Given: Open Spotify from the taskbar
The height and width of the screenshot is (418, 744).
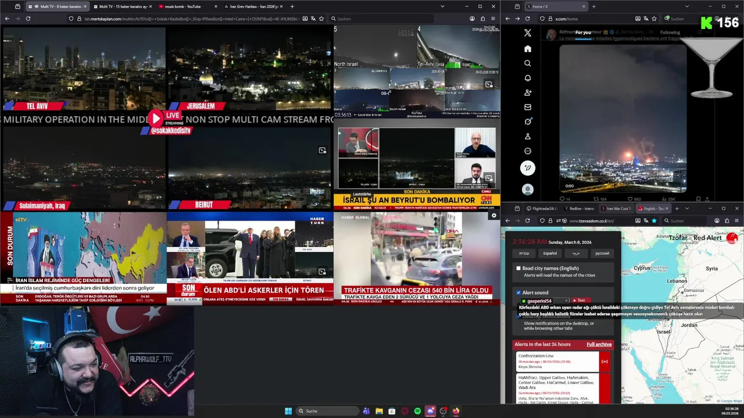Looking at the screenshot, I should 417,411.
